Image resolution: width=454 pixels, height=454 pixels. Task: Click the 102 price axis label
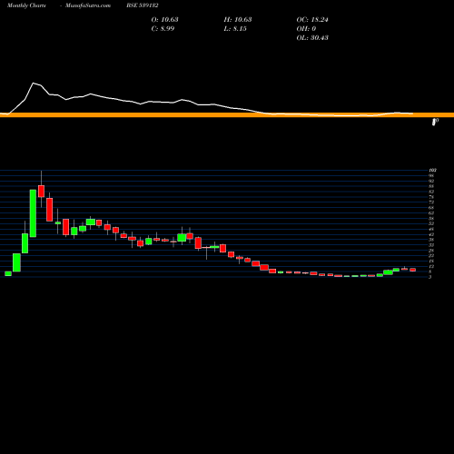pyautogui.click(x=432, y=171)
